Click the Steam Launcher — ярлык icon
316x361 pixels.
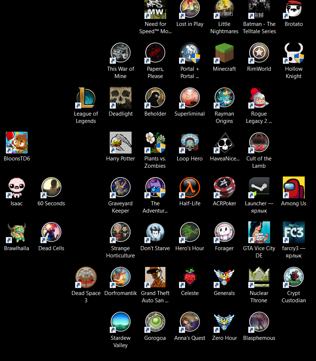259,188
